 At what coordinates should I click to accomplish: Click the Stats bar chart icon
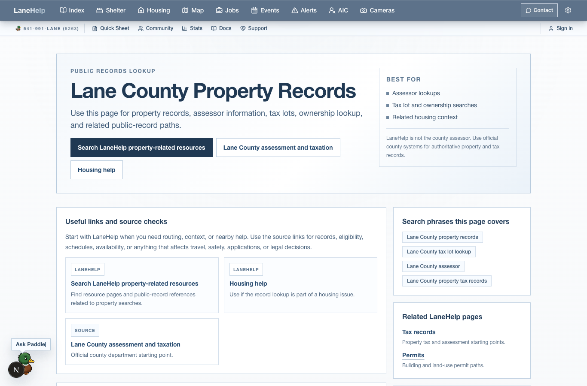click(x=185, y=28)
